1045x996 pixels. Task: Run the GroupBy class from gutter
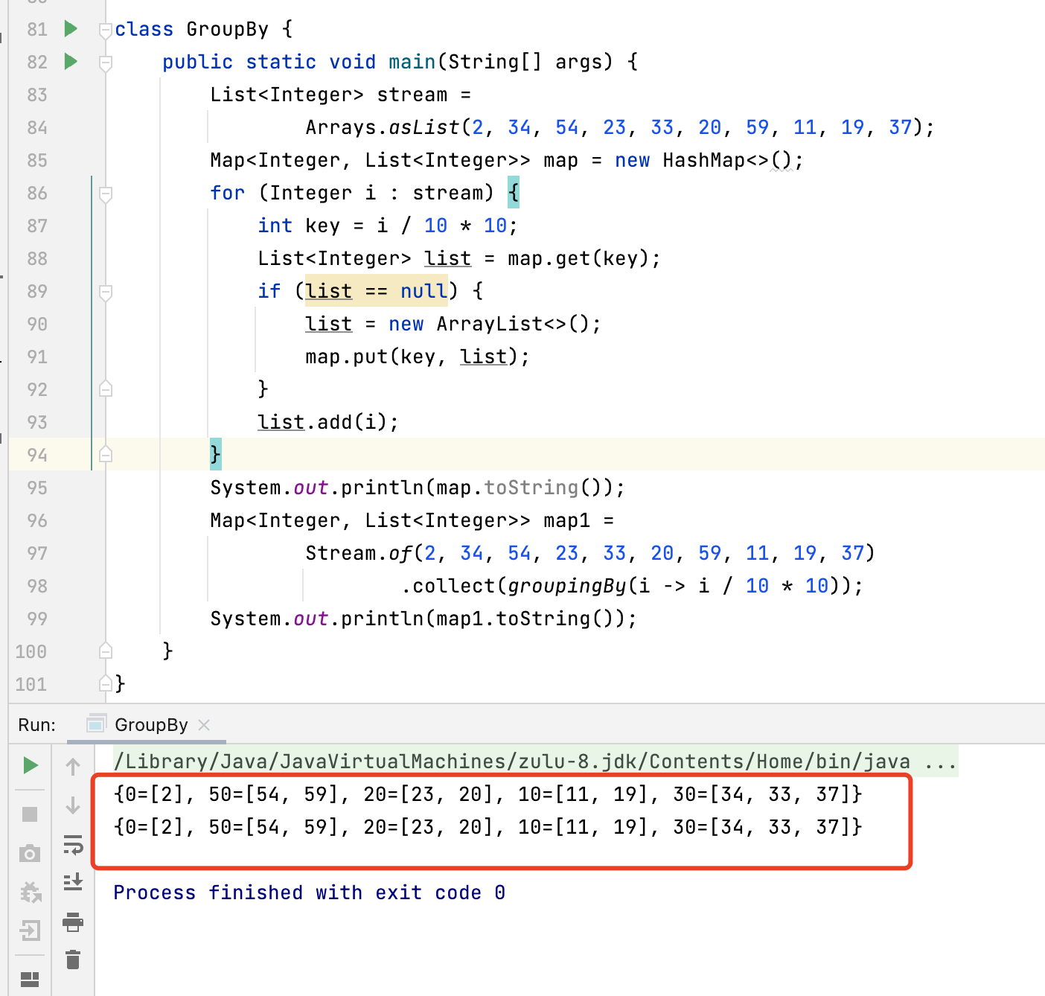[x=71, y=29]
